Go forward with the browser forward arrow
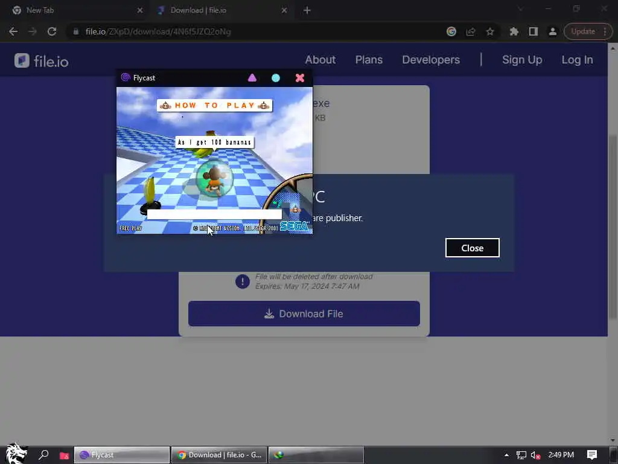Screen dimensions: 618x464 33,31
